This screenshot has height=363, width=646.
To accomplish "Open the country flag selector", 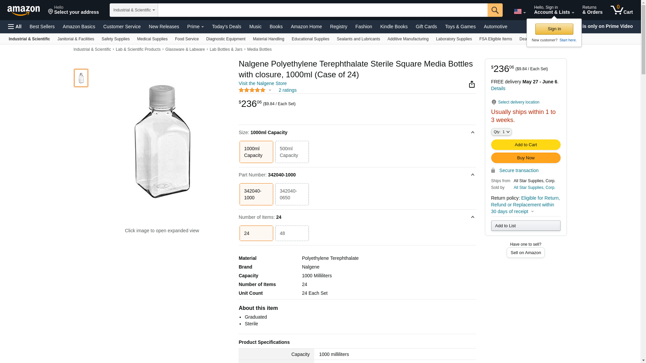I will (x=519, y=12).
